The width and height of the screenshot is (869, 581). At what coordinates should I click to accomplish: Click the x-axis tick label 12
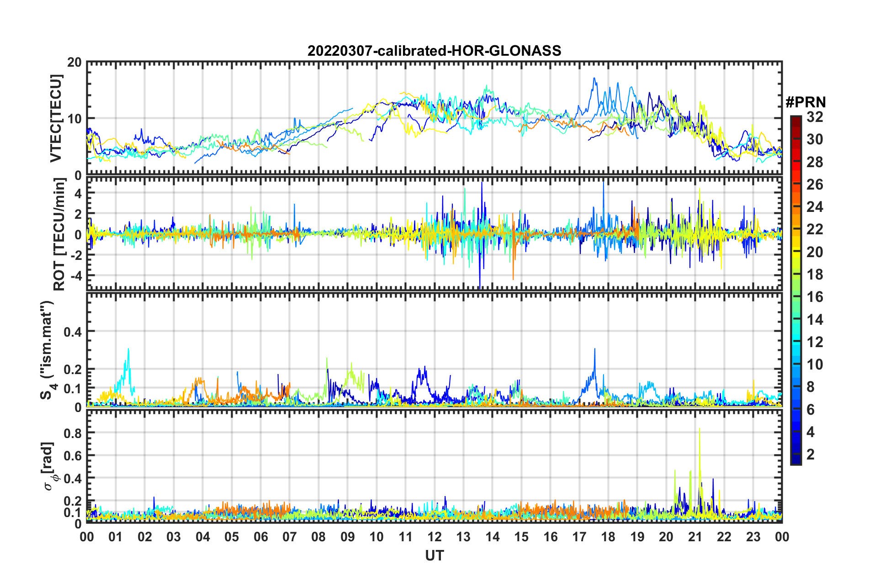(434, 537)
